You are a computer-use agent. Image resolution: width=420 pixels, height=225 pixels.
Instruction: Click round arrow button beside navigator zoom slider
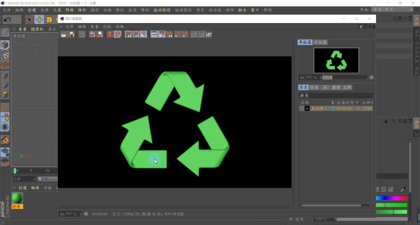coord(371,77)
